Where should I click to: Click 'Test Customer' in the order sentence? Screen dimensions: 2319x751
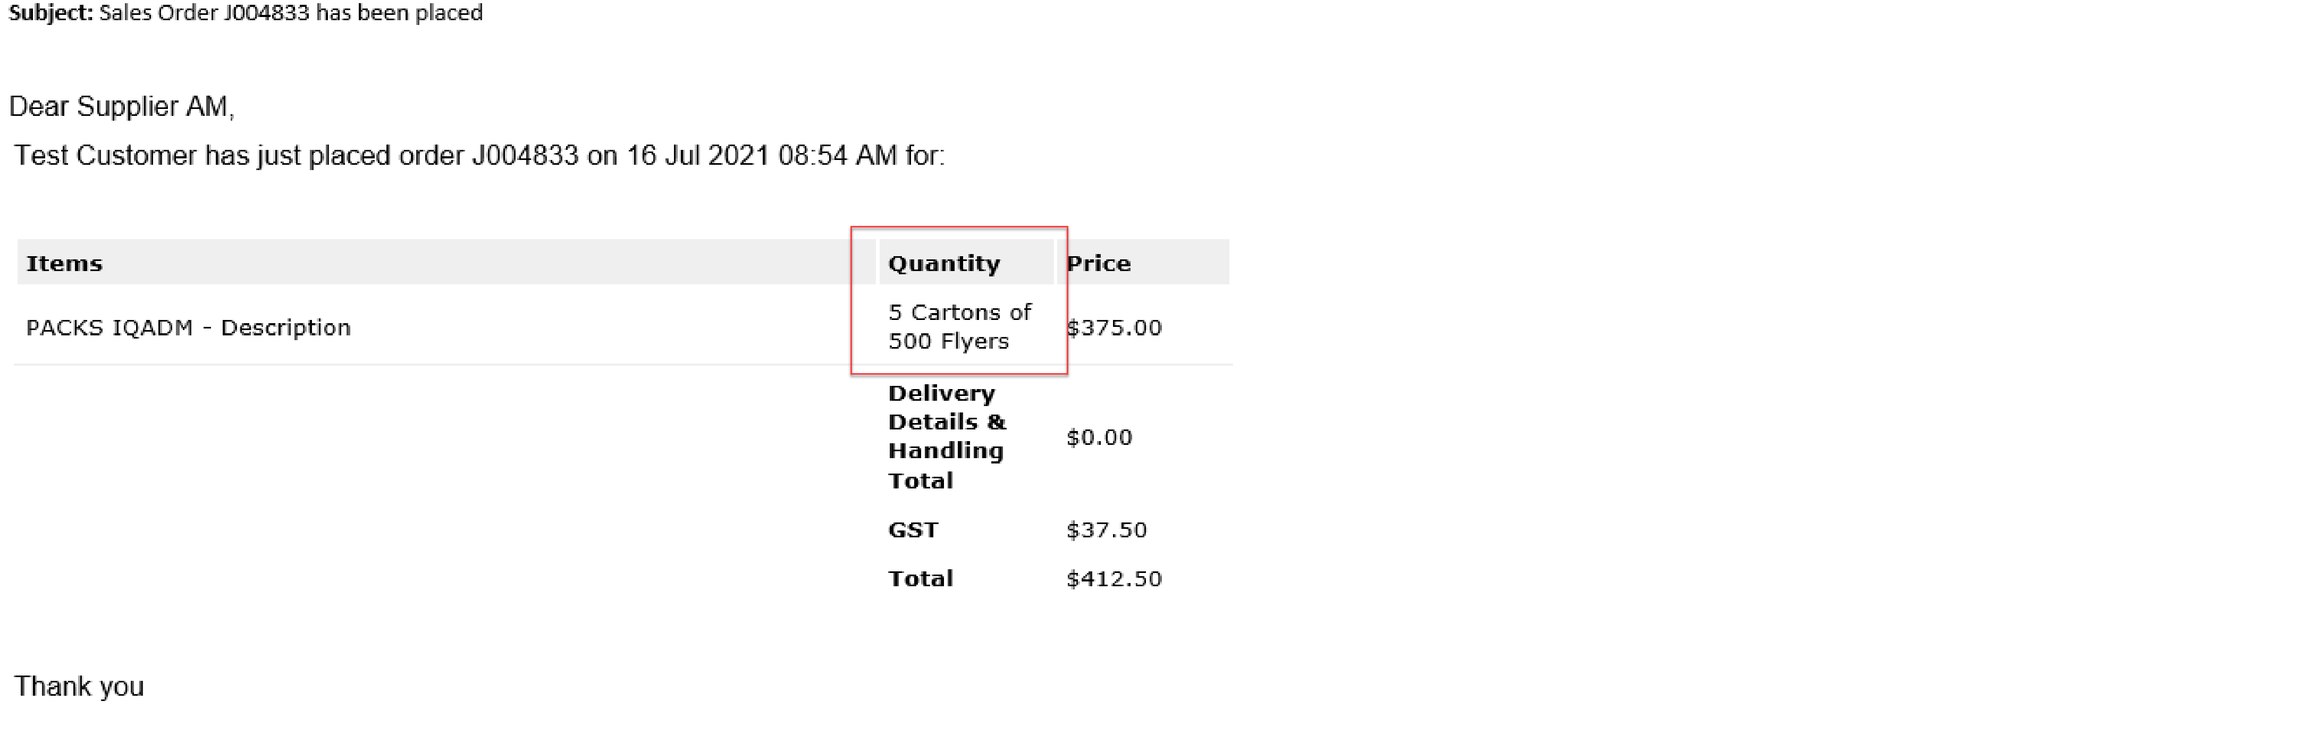(x=105, y=155)
